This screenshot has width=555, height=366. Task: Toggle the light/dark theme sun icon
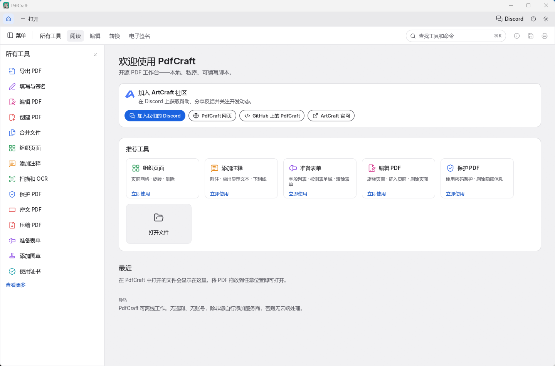(x=546, y=19)
